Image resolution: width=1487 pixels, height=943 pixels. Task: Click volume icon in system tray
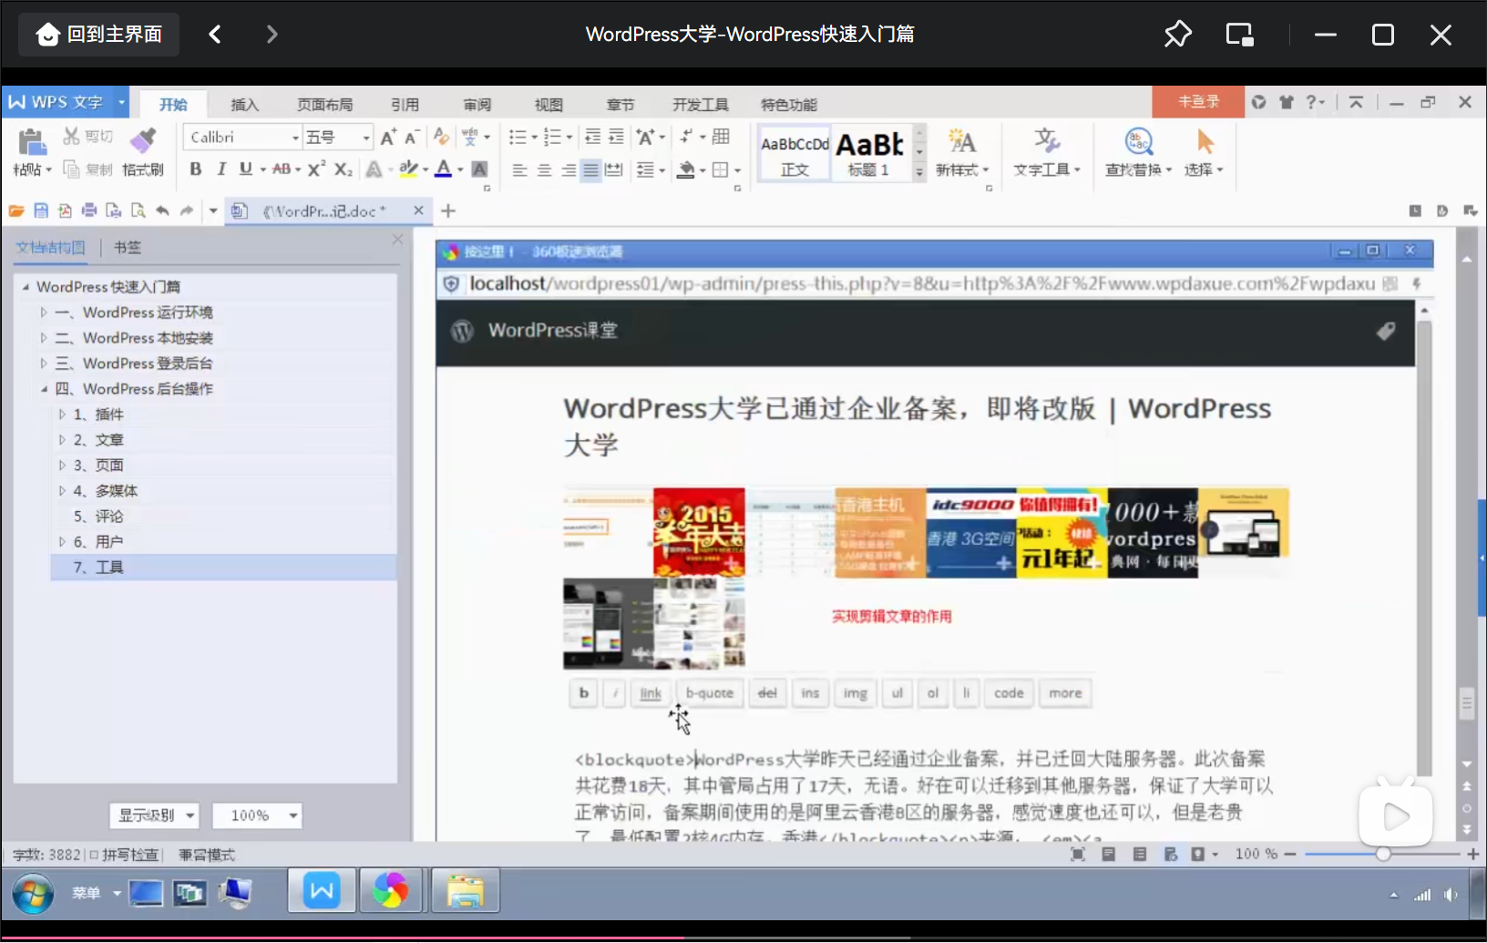tap(1451, 895)
